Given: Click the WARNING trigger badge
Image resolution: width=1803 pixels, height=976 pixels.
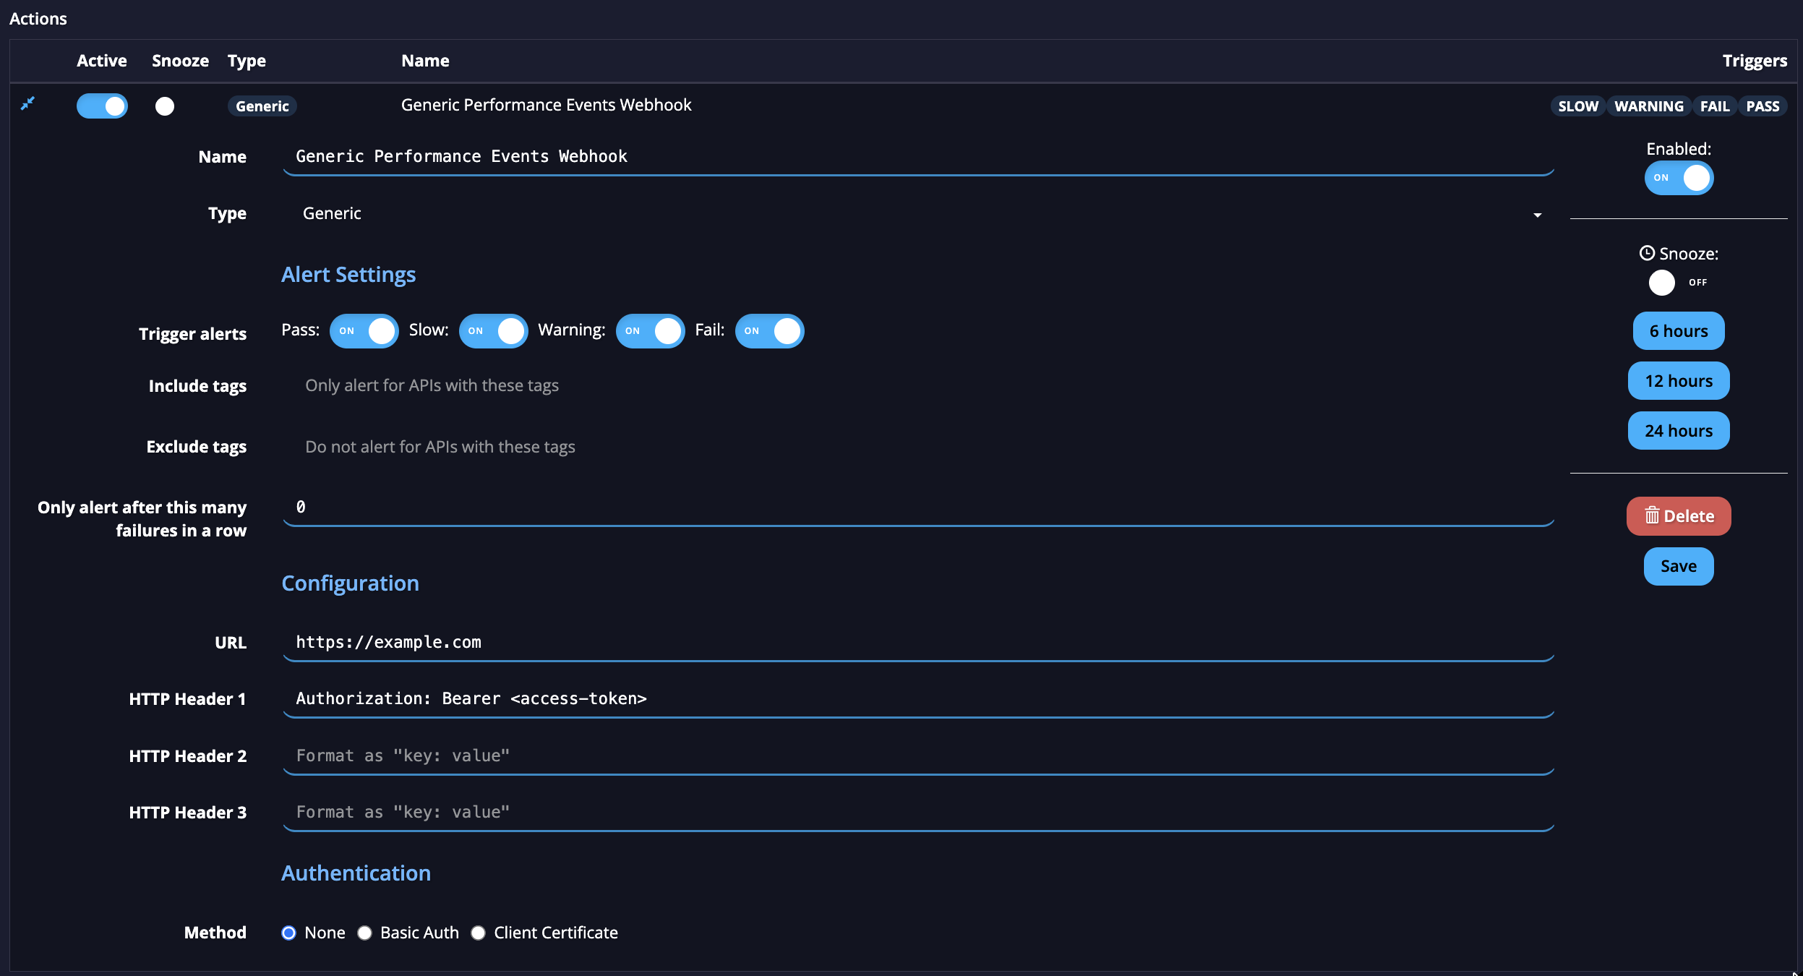Looking at the screenshot, I should pyautogui.click(x=1648, y=106).
